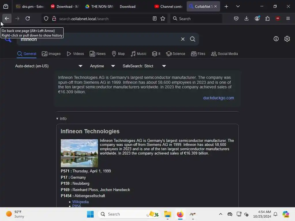Bookmark this page with the star icon
Image resolution: width=295 pixels, height=221 pixels.
click(x=163, y=19)
